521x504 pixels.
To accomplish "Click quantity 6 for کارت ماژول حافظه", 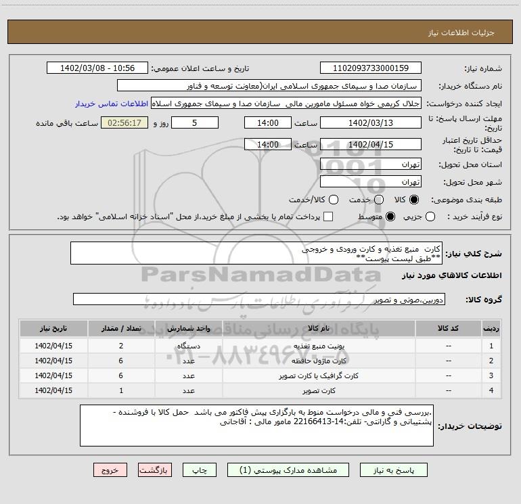I will (x=121, y=361).
